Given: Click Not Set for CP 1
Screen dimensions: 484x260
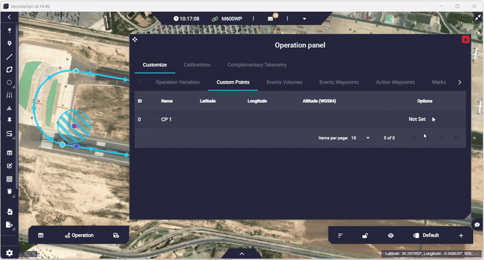Looking at the screenshot, I should [417, 119].
